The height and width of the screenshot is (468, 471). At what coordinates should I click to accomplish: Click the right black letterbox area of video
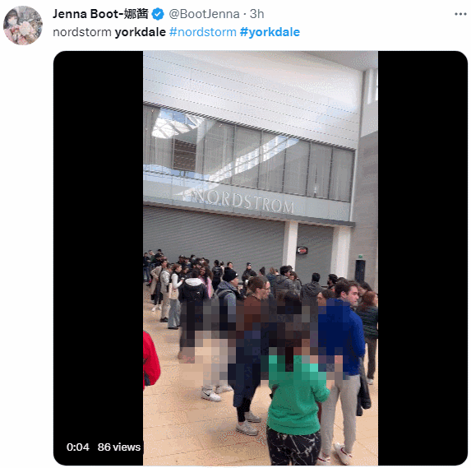coord(423,258)
